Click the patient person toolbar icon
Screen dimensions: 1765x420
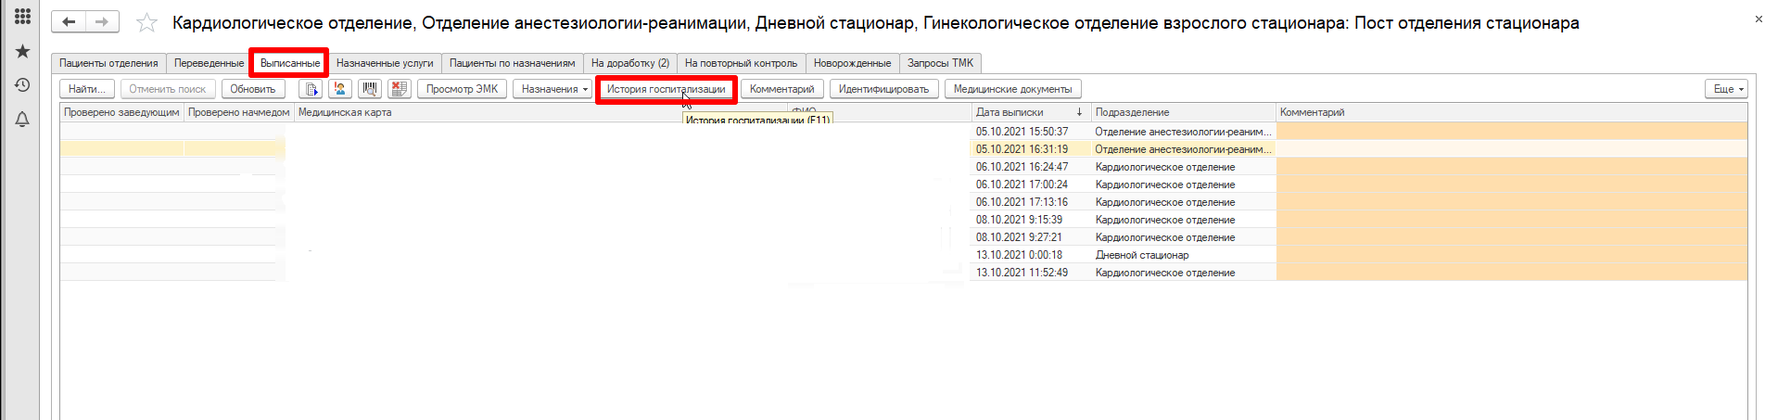pos(340,89)
